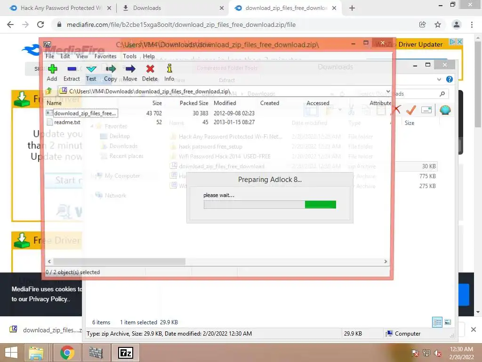
Task: Open download_zip_files item in Chrome download bar
Action: 46,329
